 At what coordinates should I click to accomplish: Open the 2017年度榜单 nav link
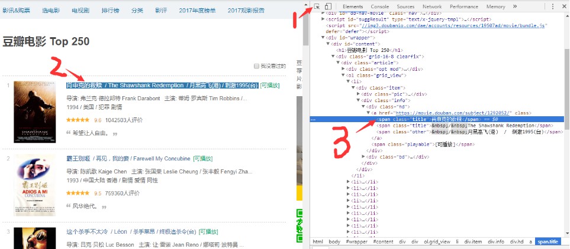click(197, 11)
